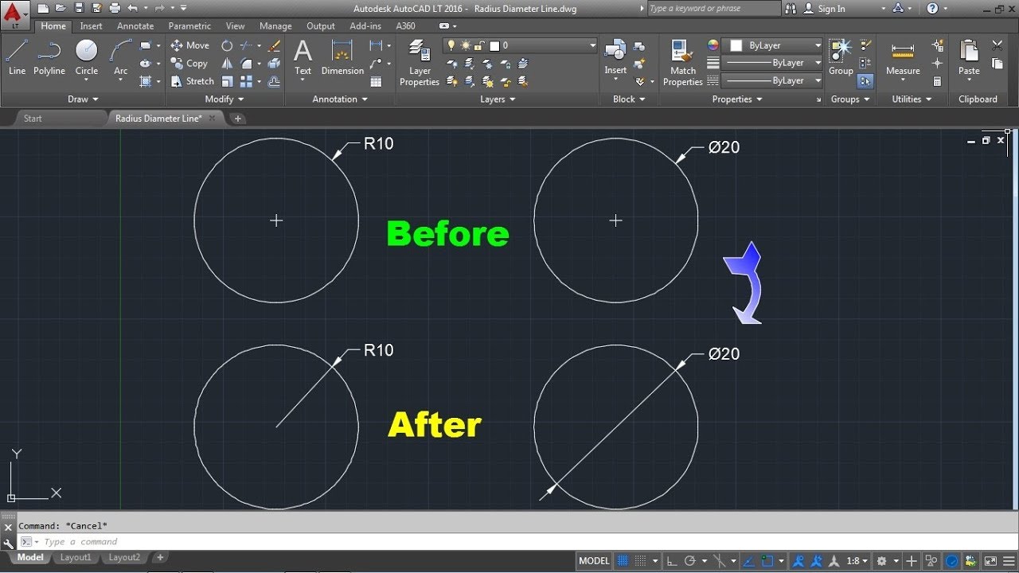1019x573 pixels.
Task: Switch to the Insert ribbon tab
Action: [91, 26]
